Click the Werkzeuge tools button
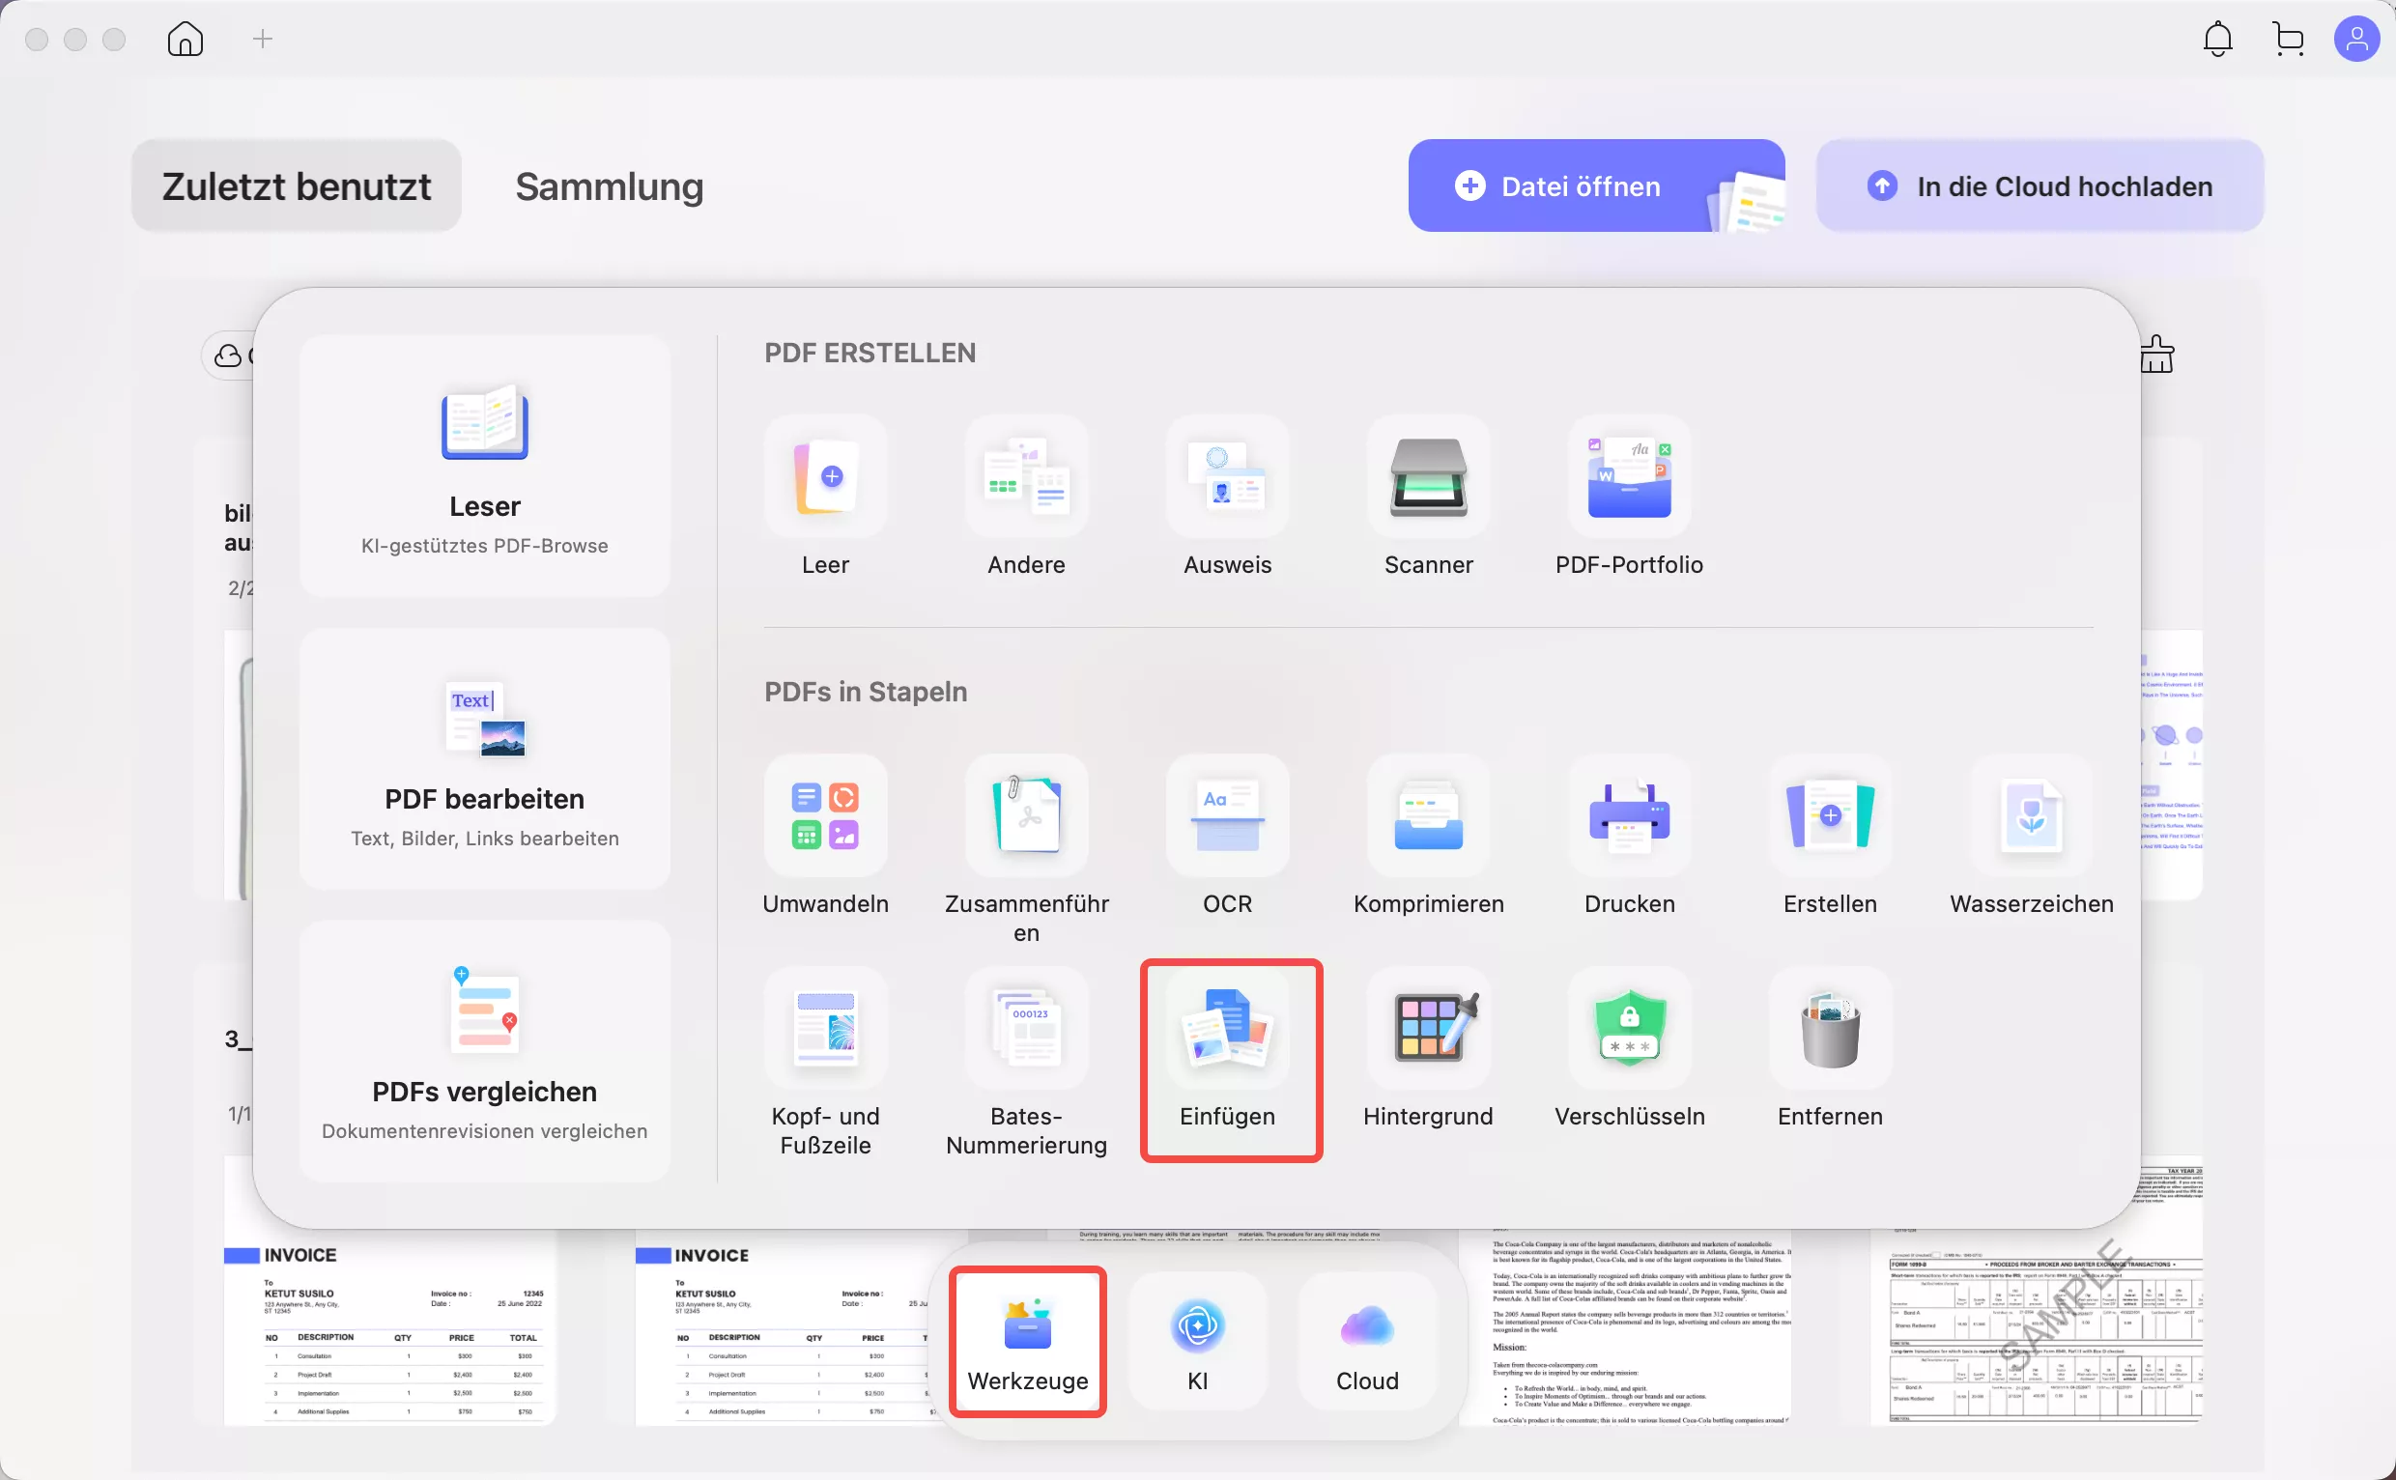Screen dimensions: 2396x1480 coord(1028,1342)
